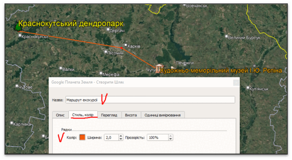Close the Створити Шлях dialog

(236, 82)
